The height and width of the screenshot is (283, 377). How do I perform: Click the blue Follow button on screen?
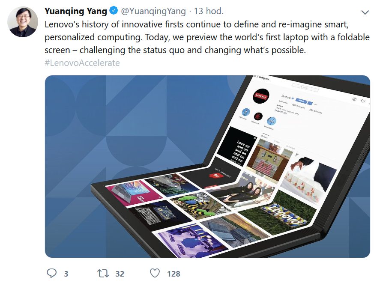[x=301, y=101]
